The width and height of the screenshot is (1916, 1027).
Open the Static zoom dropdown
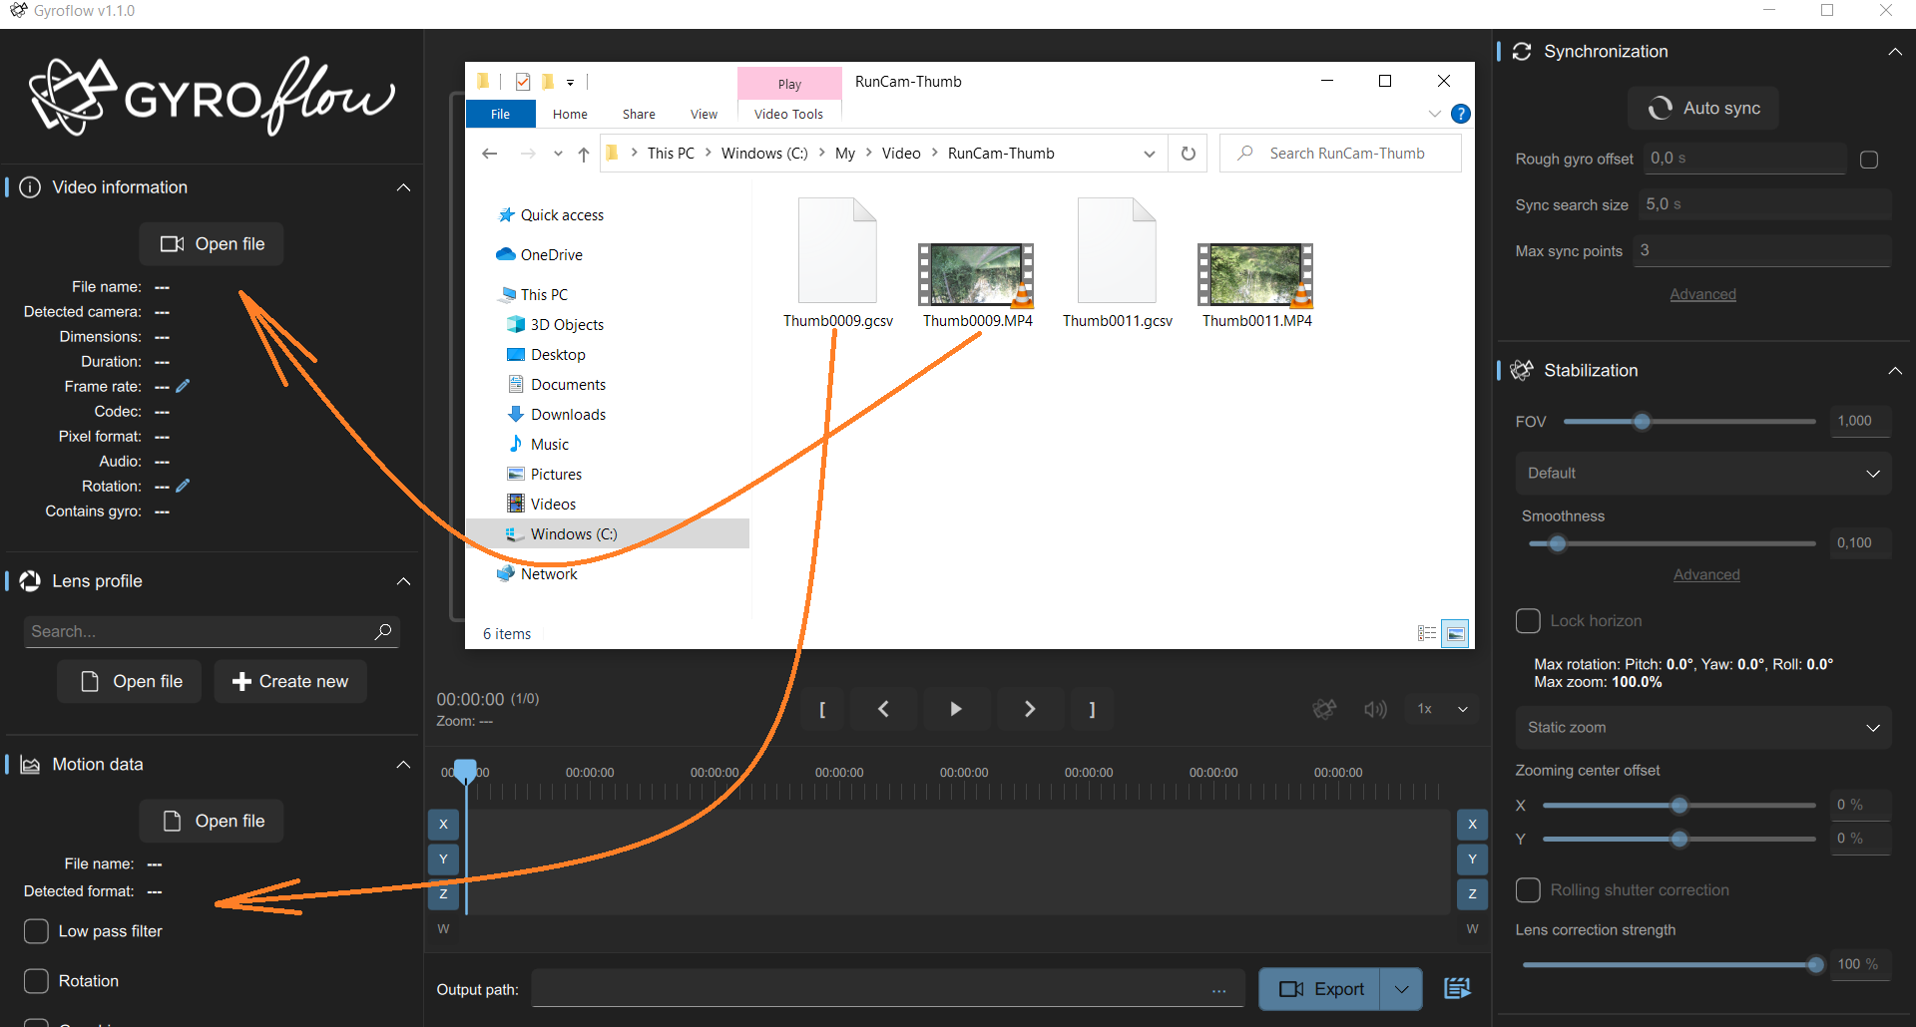coord(1703,728)
